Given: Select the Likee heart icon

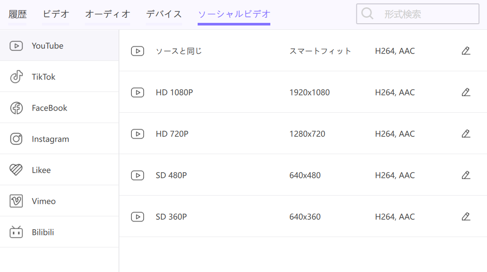Looking at the screenshot, I should coord(16,170).
